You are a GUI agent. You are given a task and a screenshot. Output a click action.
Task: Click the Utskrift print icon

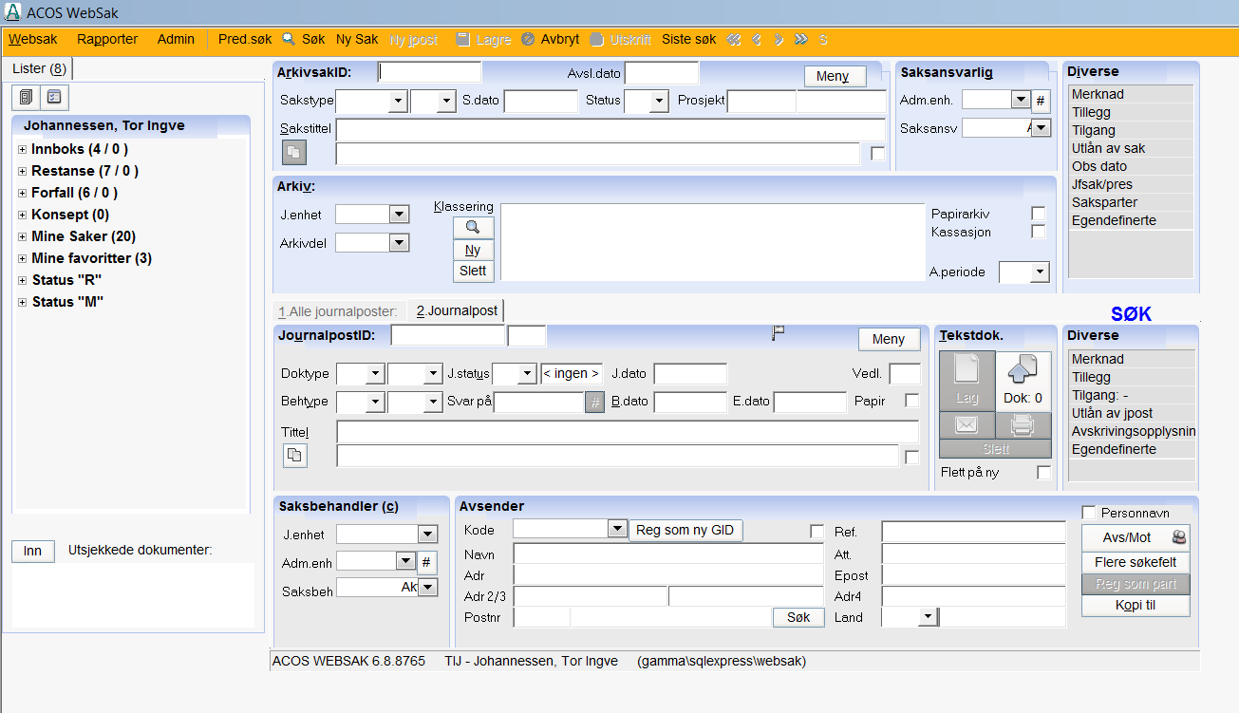pos(597,40)
